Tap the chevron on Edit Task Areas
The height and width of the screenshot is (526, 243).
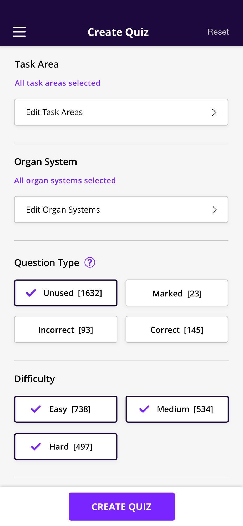(x=214, y=112)
